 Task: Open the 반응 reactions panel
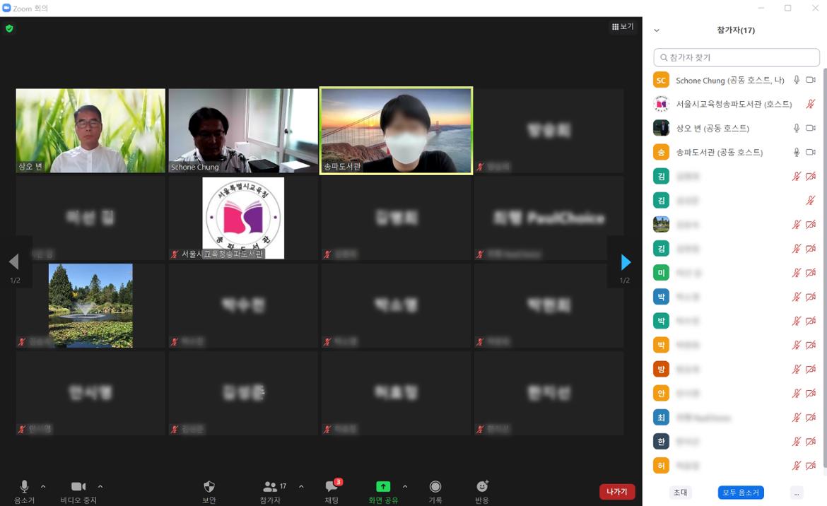click(481, 491)
